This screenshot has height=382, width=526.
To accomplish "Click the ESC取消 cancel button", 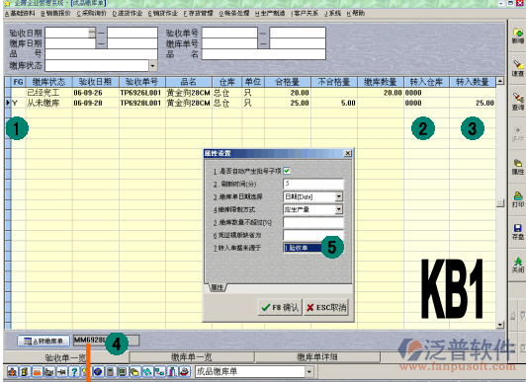I will pos(326,307).
